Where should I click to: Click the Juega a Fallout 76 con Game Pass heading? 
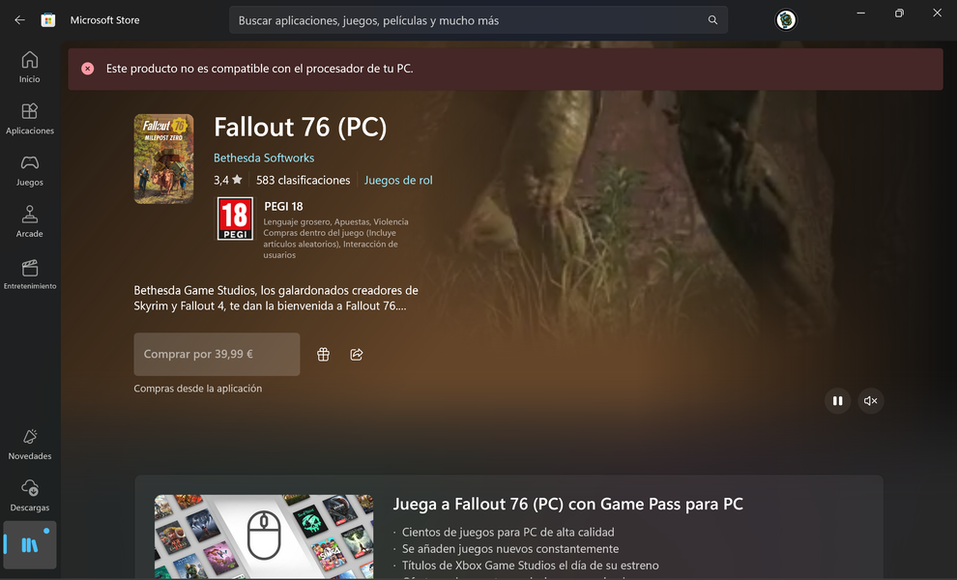[567, 505]
